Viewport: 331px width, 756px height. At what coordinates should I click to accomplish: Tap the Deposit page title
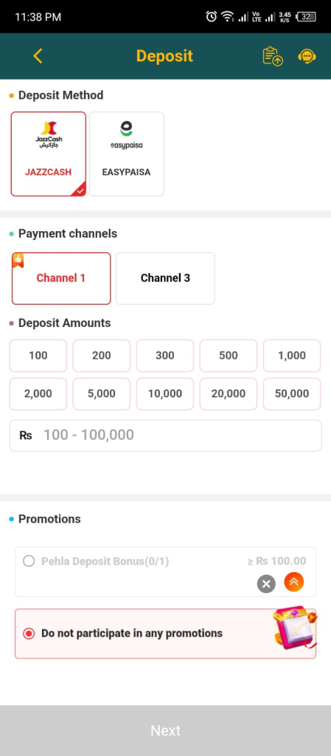(164, 56)
